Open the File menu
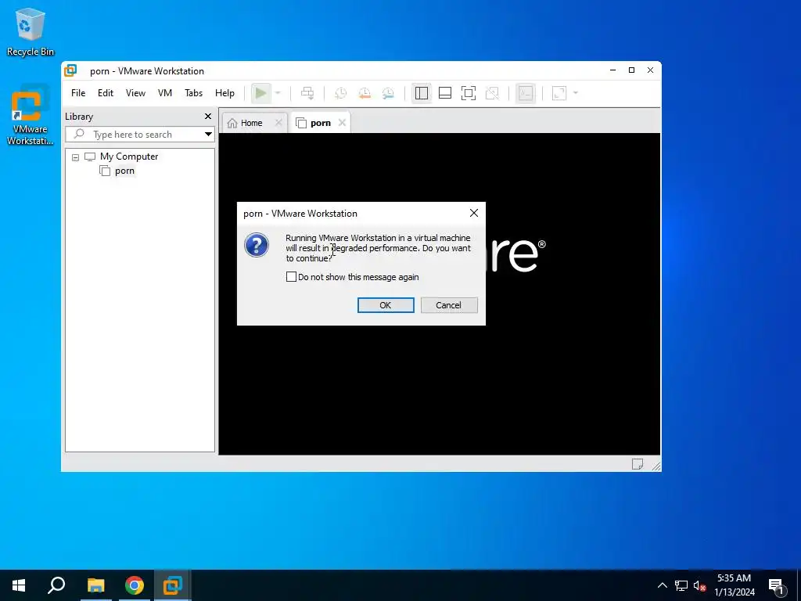Image resolution: width=801 pixels, height=601 pixels. coord(78,93)
